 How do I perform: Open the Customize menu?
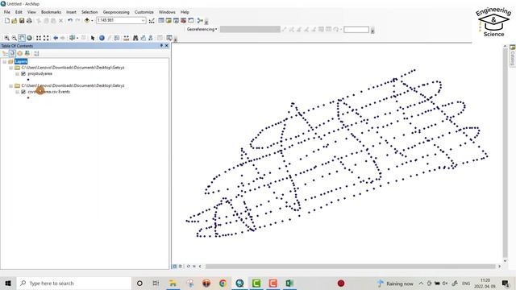coord(144,12)
